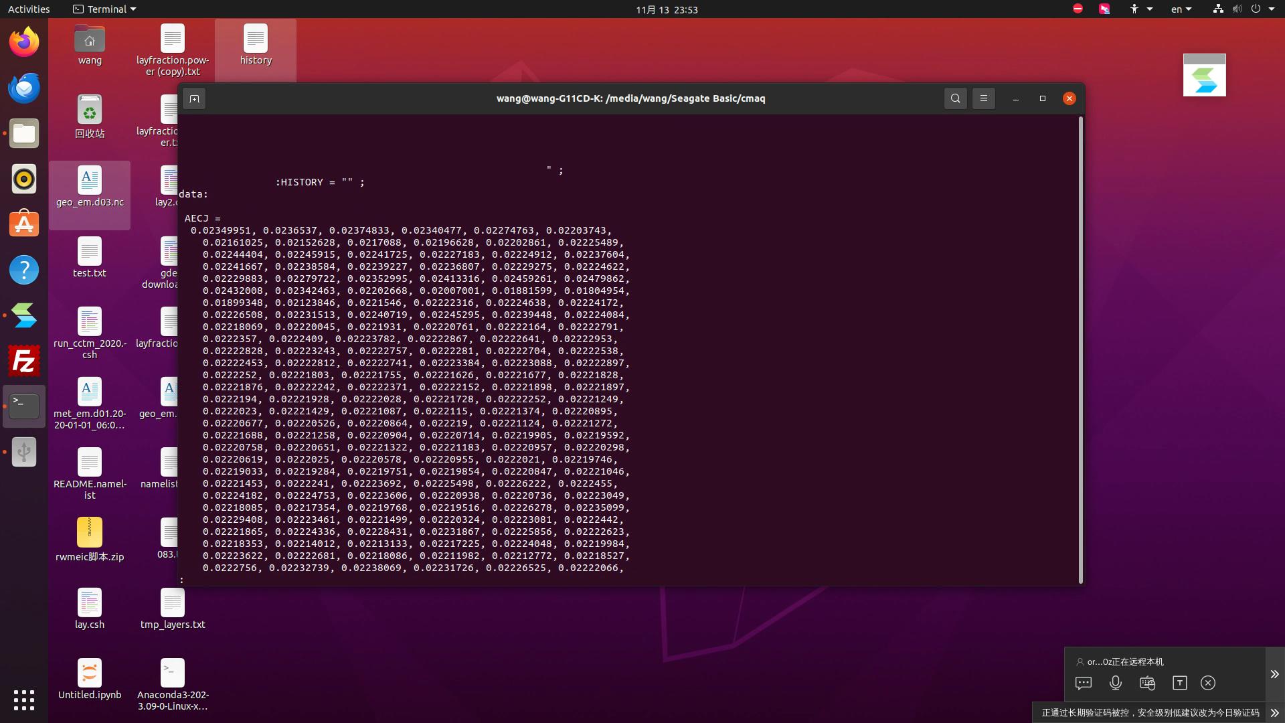Open the en input language dropdown
Image resolution: width=1285 pixels, height=723 pixels.
click(1181, 9)
